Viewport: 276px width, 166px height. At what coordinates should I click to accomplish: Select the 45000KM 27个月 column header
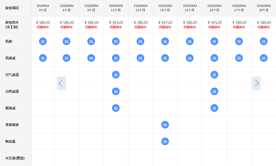point(239,8)
